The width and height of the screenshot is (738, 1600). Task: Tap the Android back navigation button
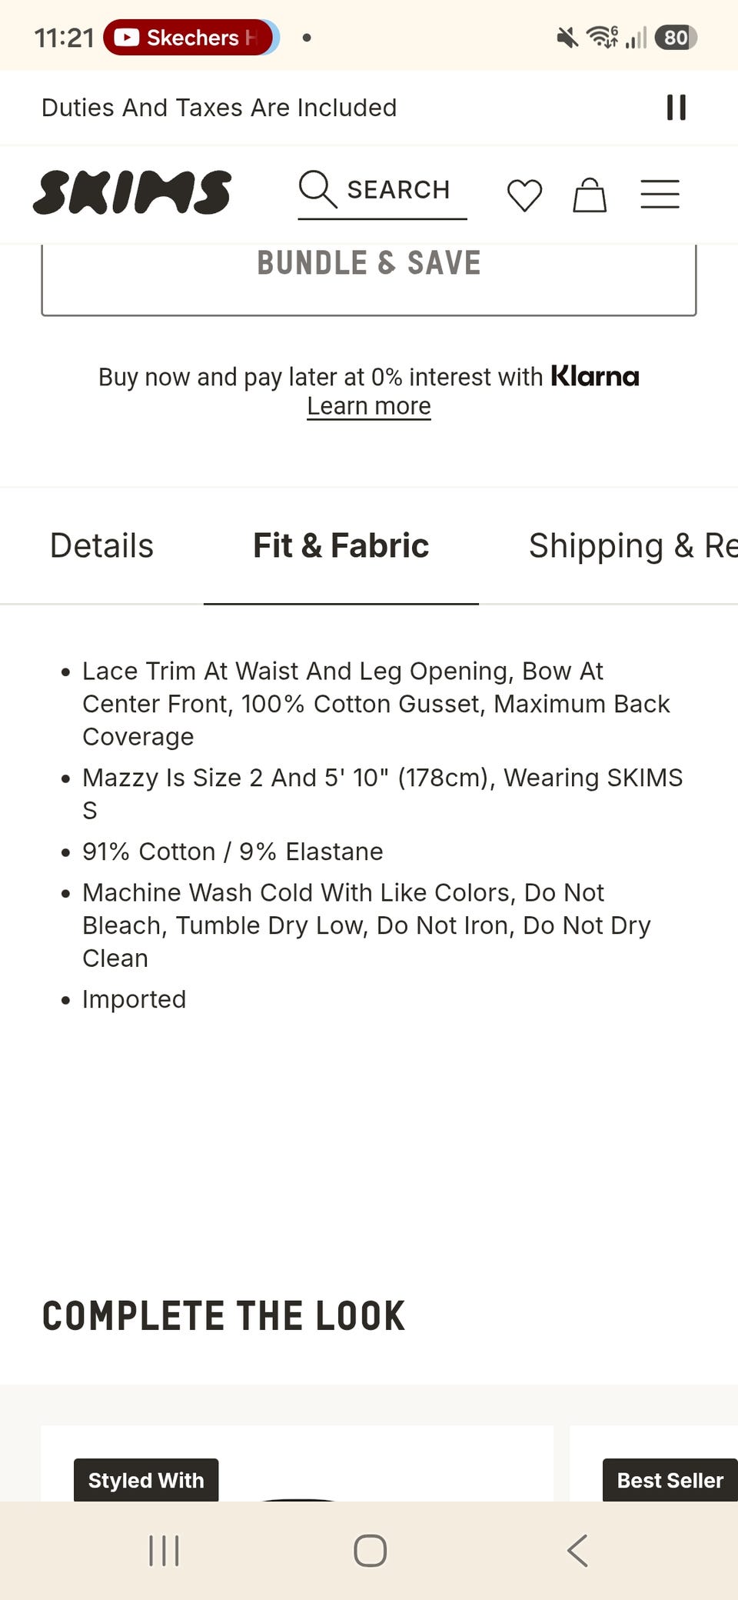coord(577,1550)
